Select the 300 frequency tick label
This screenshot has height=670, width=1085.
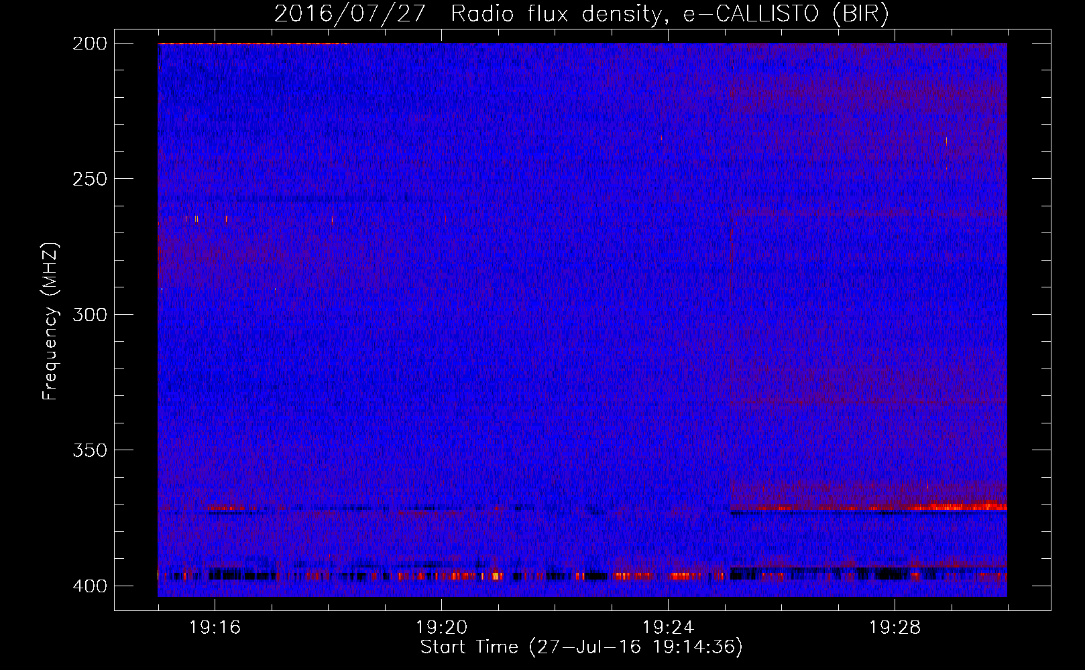pyautogui.click(x=89, y=314)
